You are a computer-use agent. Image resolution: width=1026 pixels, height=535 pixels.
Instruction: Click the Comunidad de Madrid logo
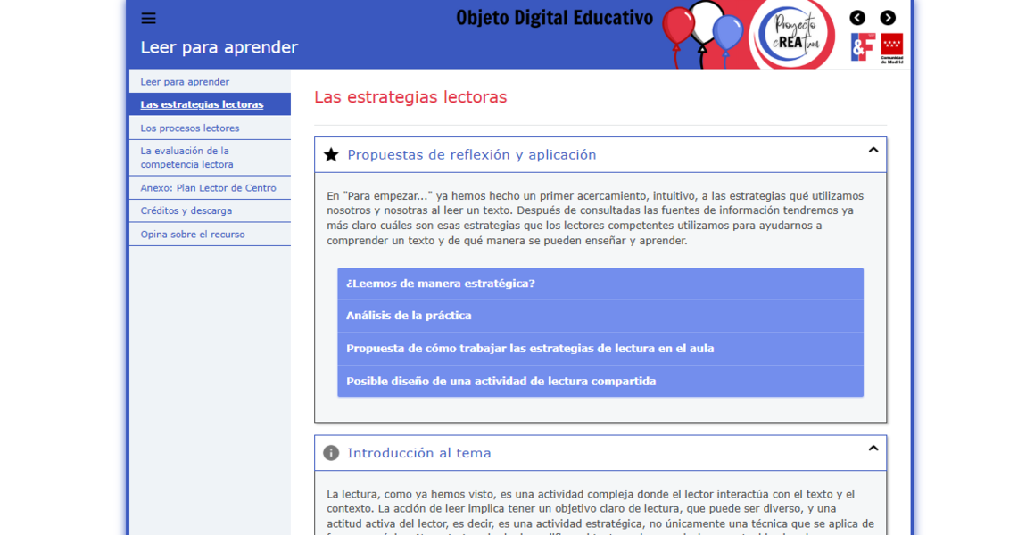tap(891, 48)
